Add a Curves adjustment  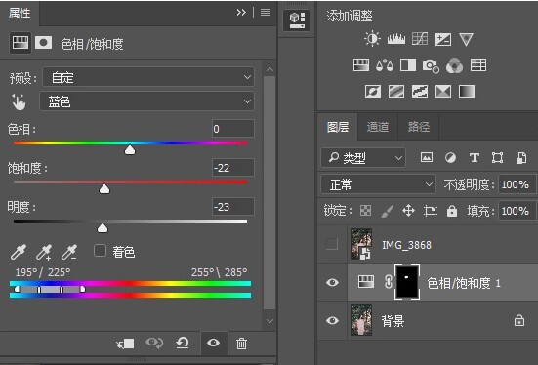tap(420, 39)
